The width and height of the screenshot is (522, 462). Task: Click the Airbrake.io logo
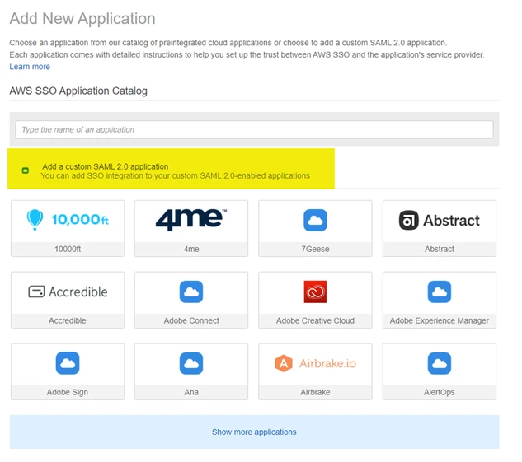(315, 363)
